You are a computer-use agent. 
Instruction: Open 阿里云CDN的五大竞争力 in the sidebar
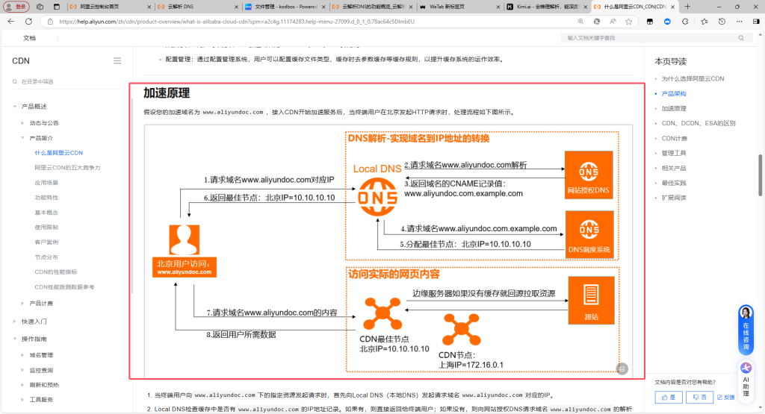click(x=67, y=167)
